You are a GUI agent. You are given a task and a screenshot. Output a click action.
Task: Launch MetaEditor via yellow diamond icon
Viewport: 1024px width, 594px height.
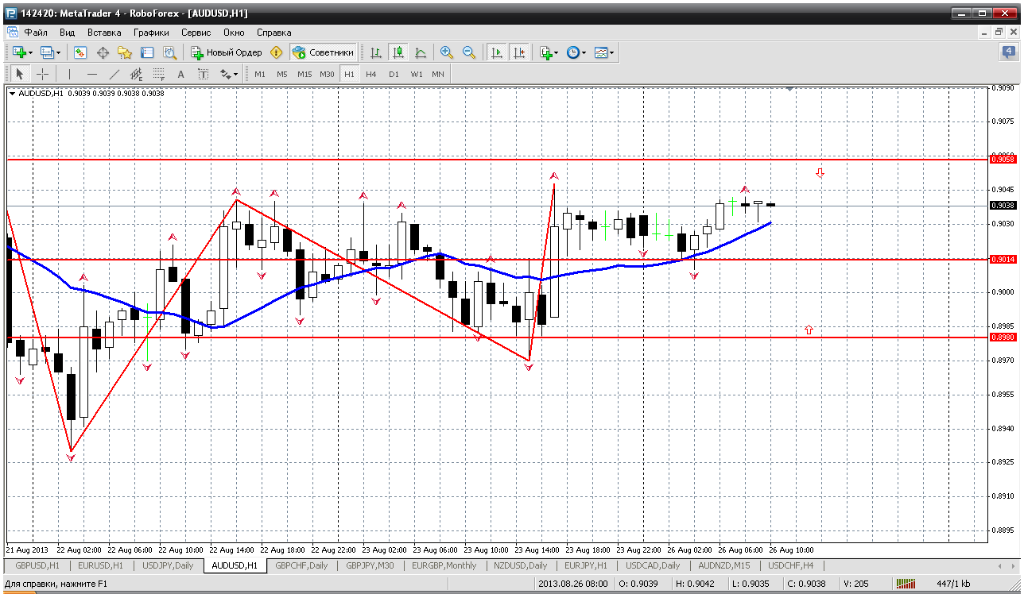click(x=276, y=52)
